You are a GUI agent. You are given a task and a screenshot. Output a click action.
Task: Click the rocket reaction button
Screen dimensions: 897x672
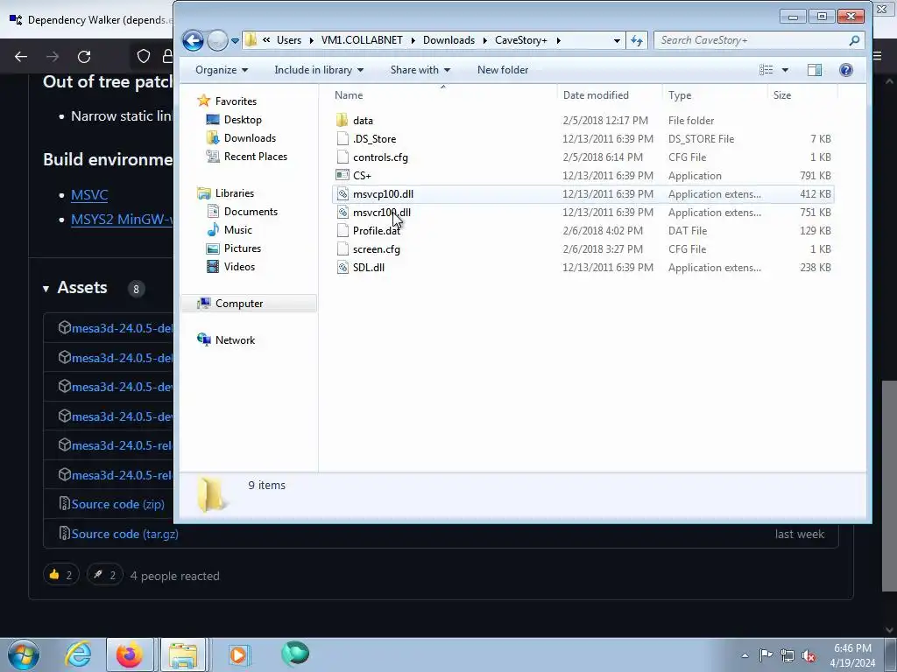pyautogui.click(x=105, y=575)
